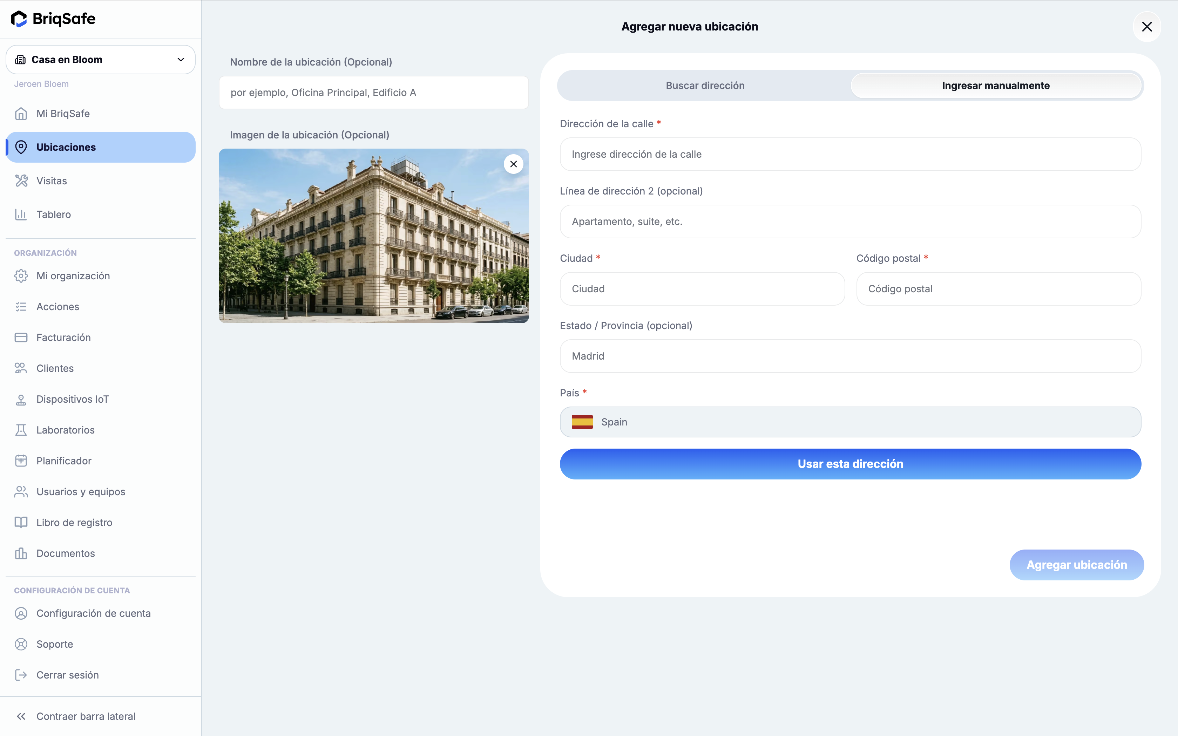This screenshot has width=1178, height=736.
Task: Open Acciones in the sidebar
Action: coord(100,307)
